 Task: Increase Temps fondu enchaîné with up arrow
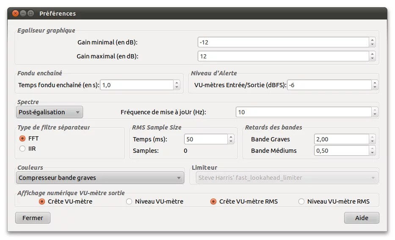177,83
